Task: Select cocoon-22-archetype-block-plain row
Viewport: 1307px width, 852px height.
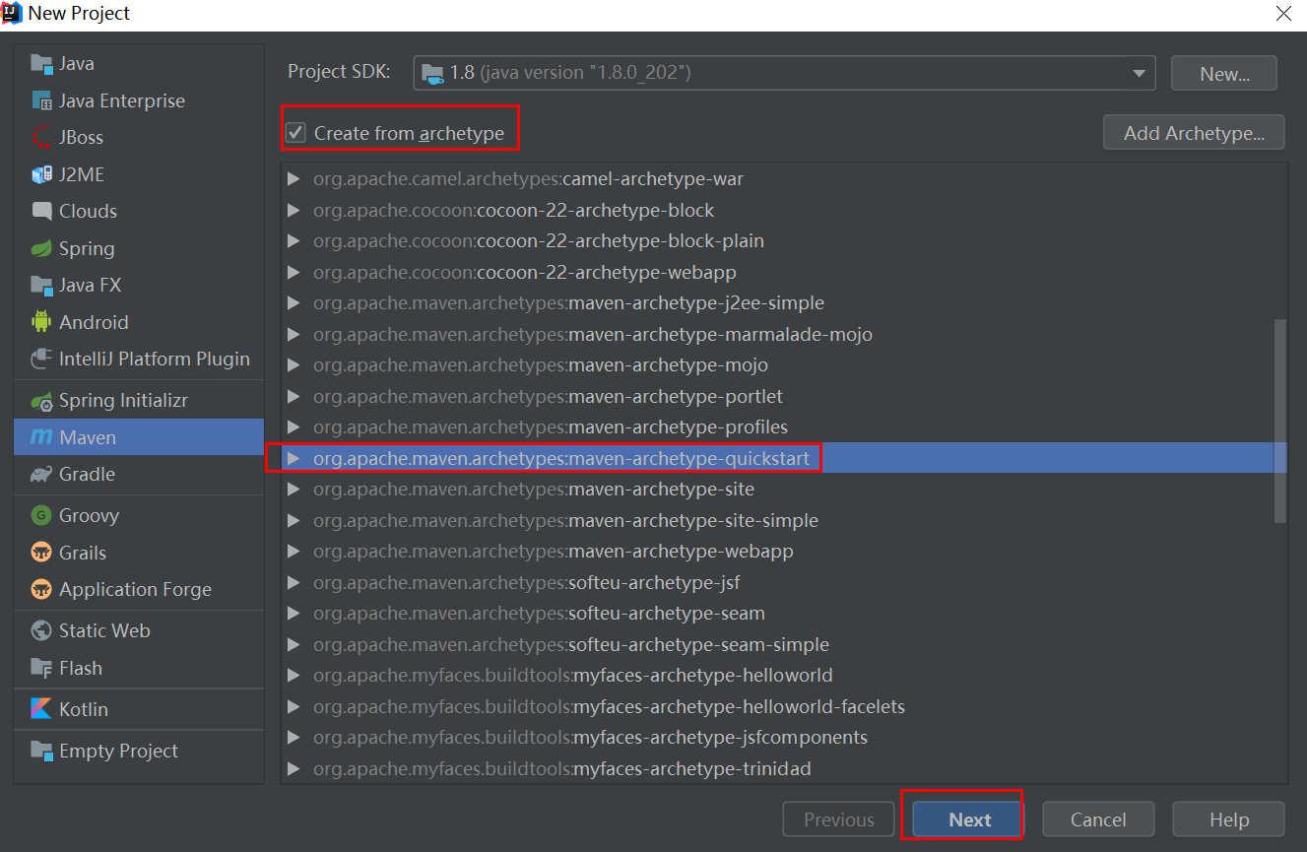Action: (784, 241)
